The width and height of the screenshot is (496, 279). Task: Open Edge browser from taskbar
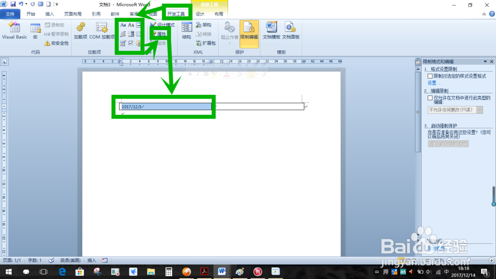[x=62, y=272]
